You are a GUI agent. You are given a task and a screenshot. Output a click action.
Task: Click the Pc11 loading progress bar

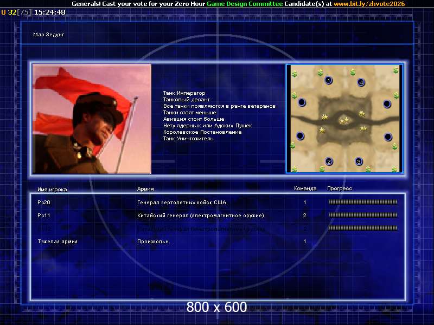363,214
